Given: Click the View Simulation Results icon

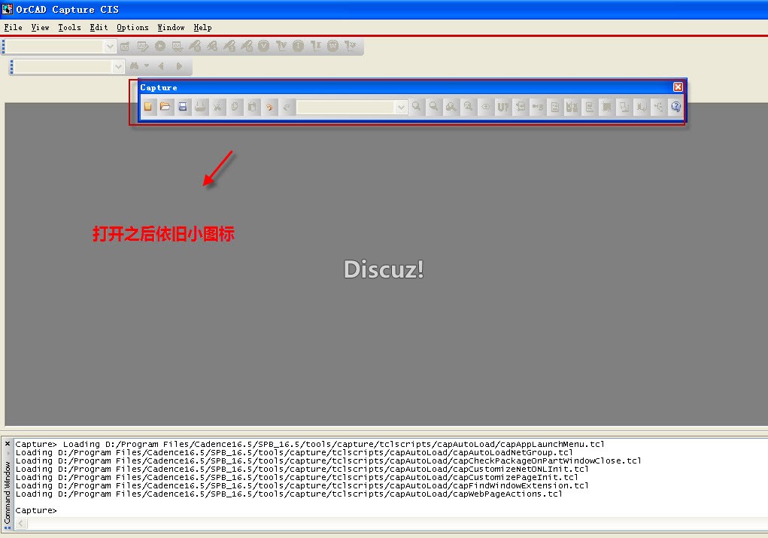Looking at the screenshot, I should point(178,46).
